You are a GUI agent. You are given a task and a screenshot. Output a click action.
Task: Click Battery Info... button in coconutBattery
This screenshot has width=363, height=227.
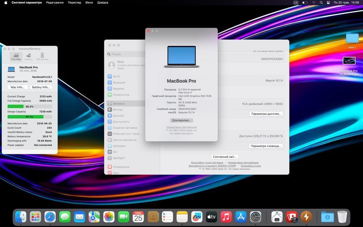click(41, 87)
